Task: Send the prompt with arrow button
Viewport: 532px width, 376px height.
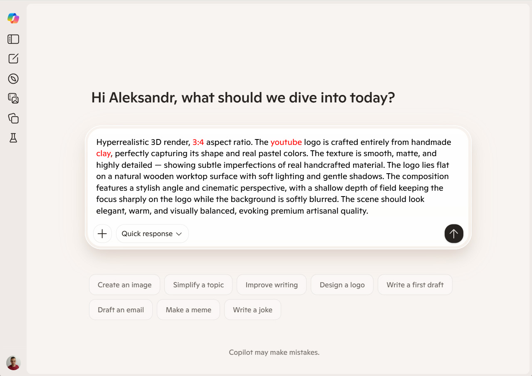Action: 453,234
